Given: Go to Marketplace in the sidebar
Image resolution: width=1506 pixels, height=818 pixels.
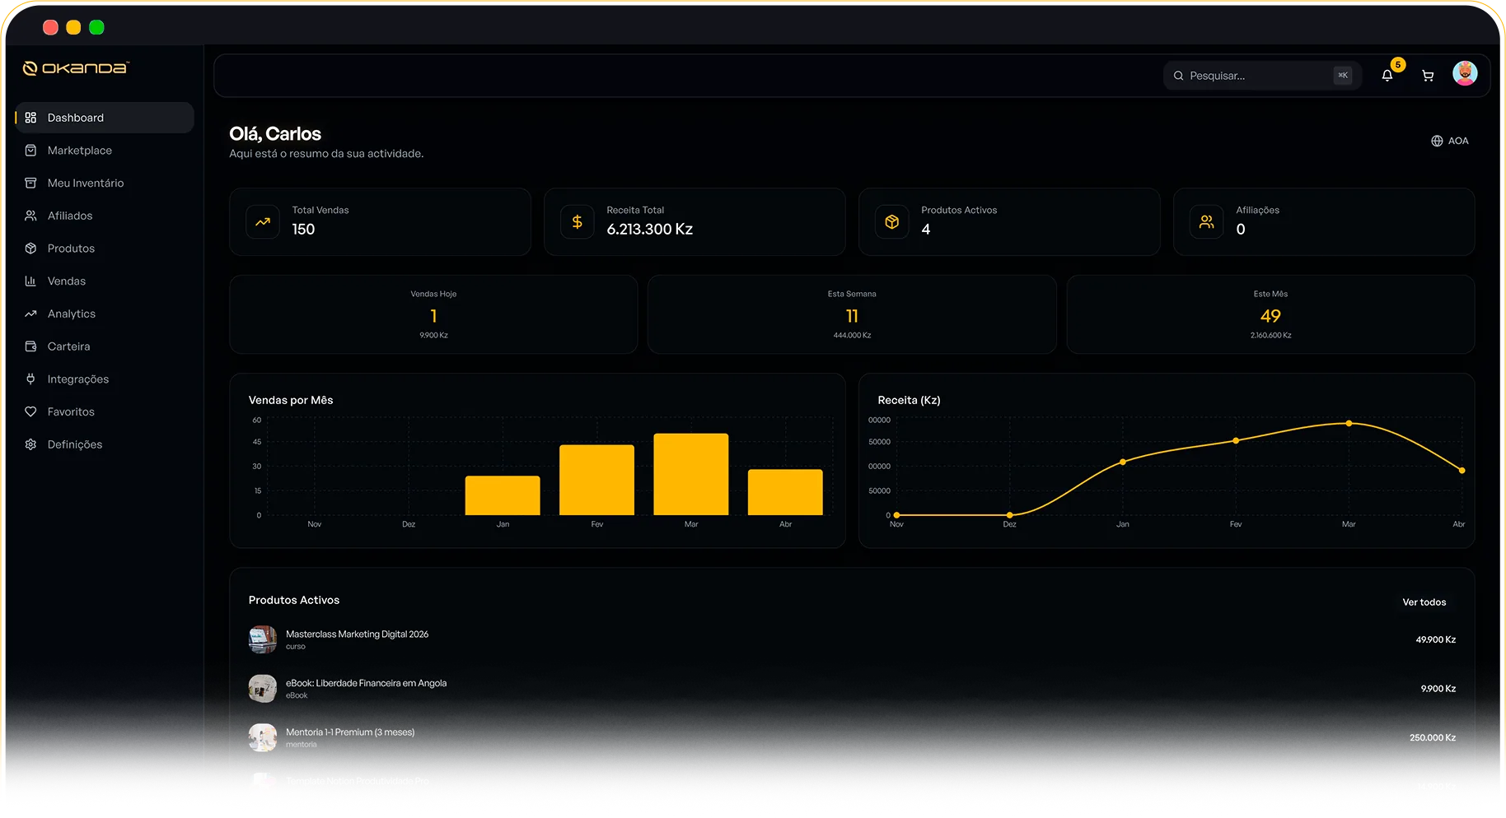Looking at the screenshot, I should click(104, 151).
